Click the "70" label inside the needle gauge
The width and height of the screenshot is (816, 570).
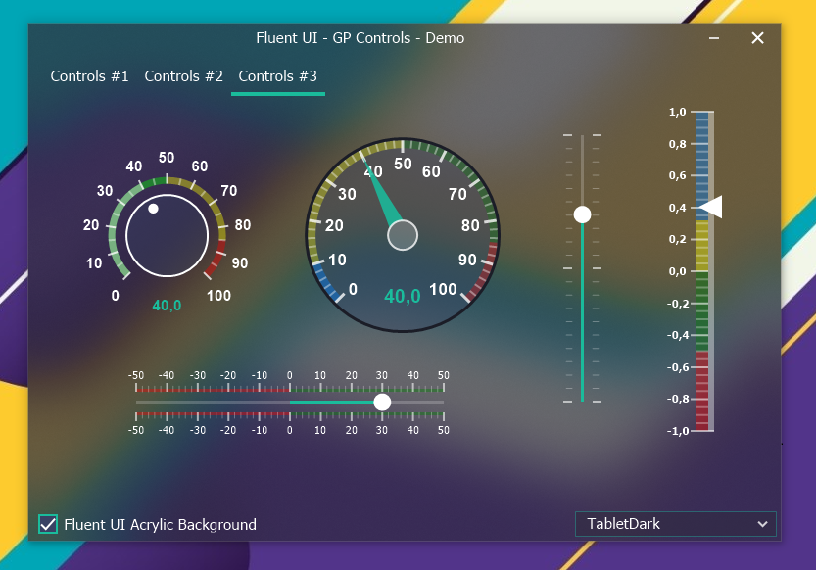458,195
